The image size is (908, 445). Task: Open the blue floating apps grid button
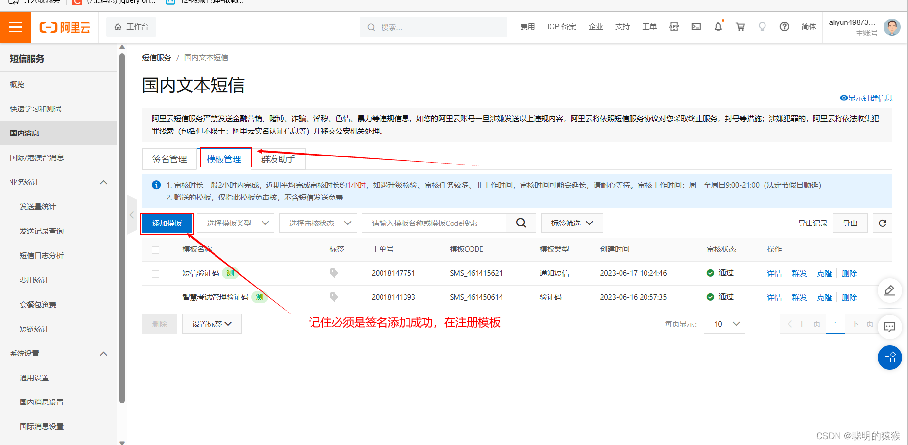pyautogui.click(x=890, y=357)
